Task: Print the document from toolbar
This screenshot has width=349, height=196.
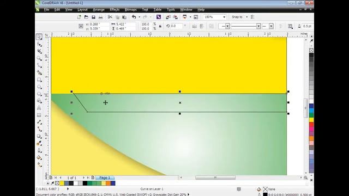Action: click(100, 17)
